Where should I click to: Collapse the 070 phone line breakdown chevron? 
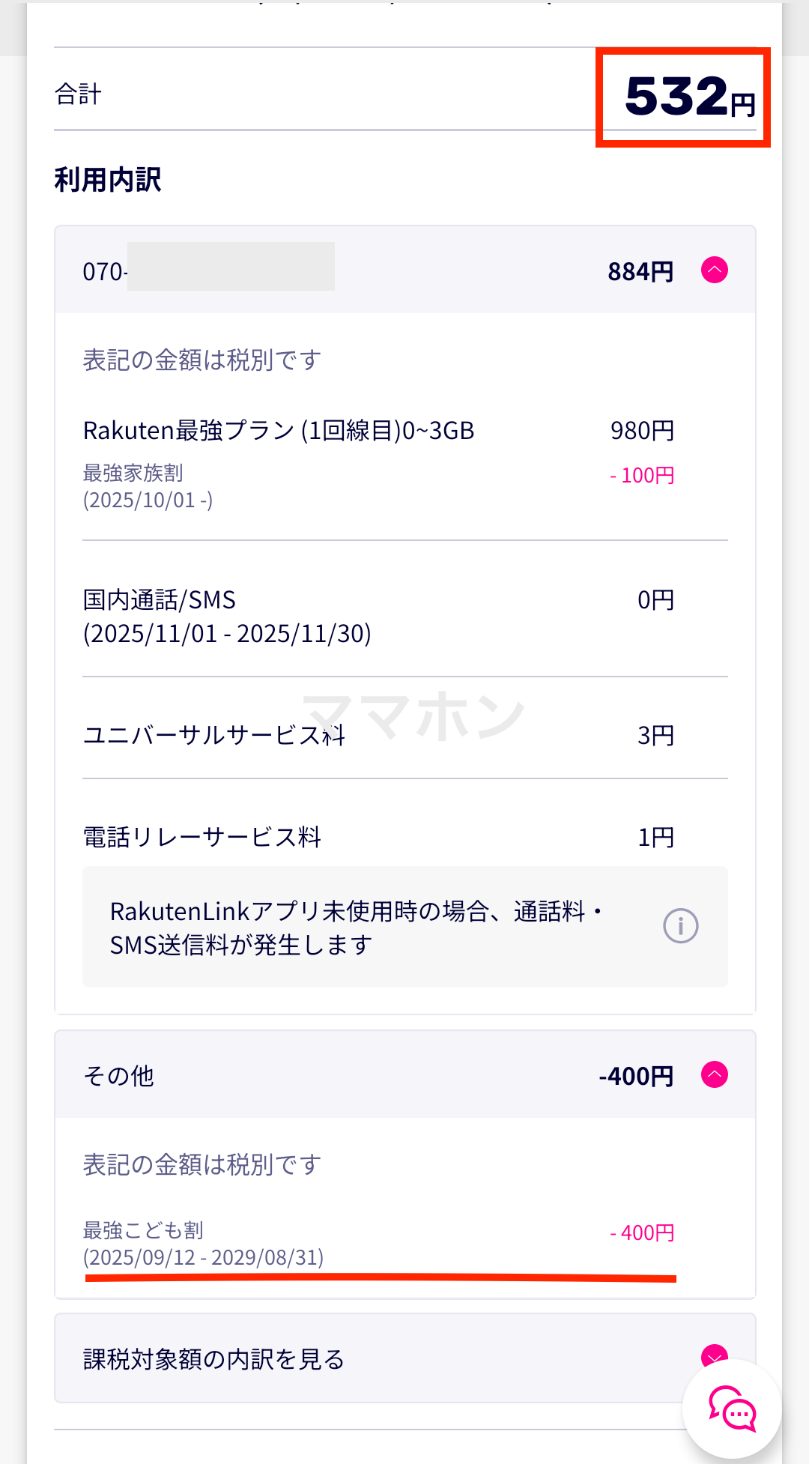(x=714, y=270)
